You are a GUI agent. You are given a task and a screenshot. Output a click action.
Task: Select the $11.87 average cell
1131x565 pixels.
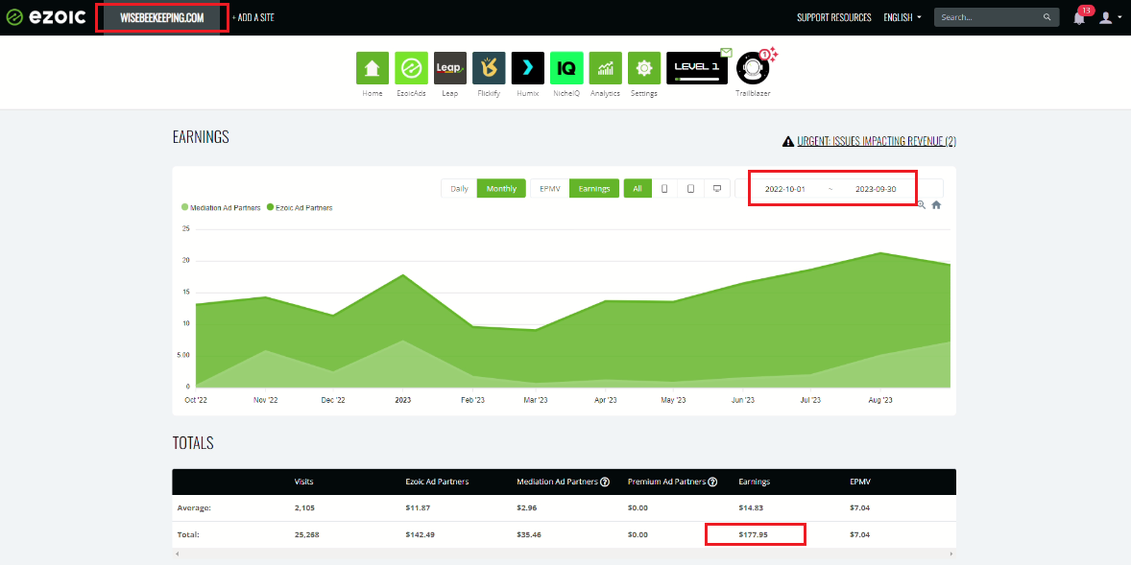pos(419,508)
